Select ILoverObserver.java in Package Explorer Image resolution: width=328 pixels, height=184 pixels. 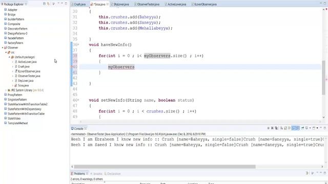point(29,72)
